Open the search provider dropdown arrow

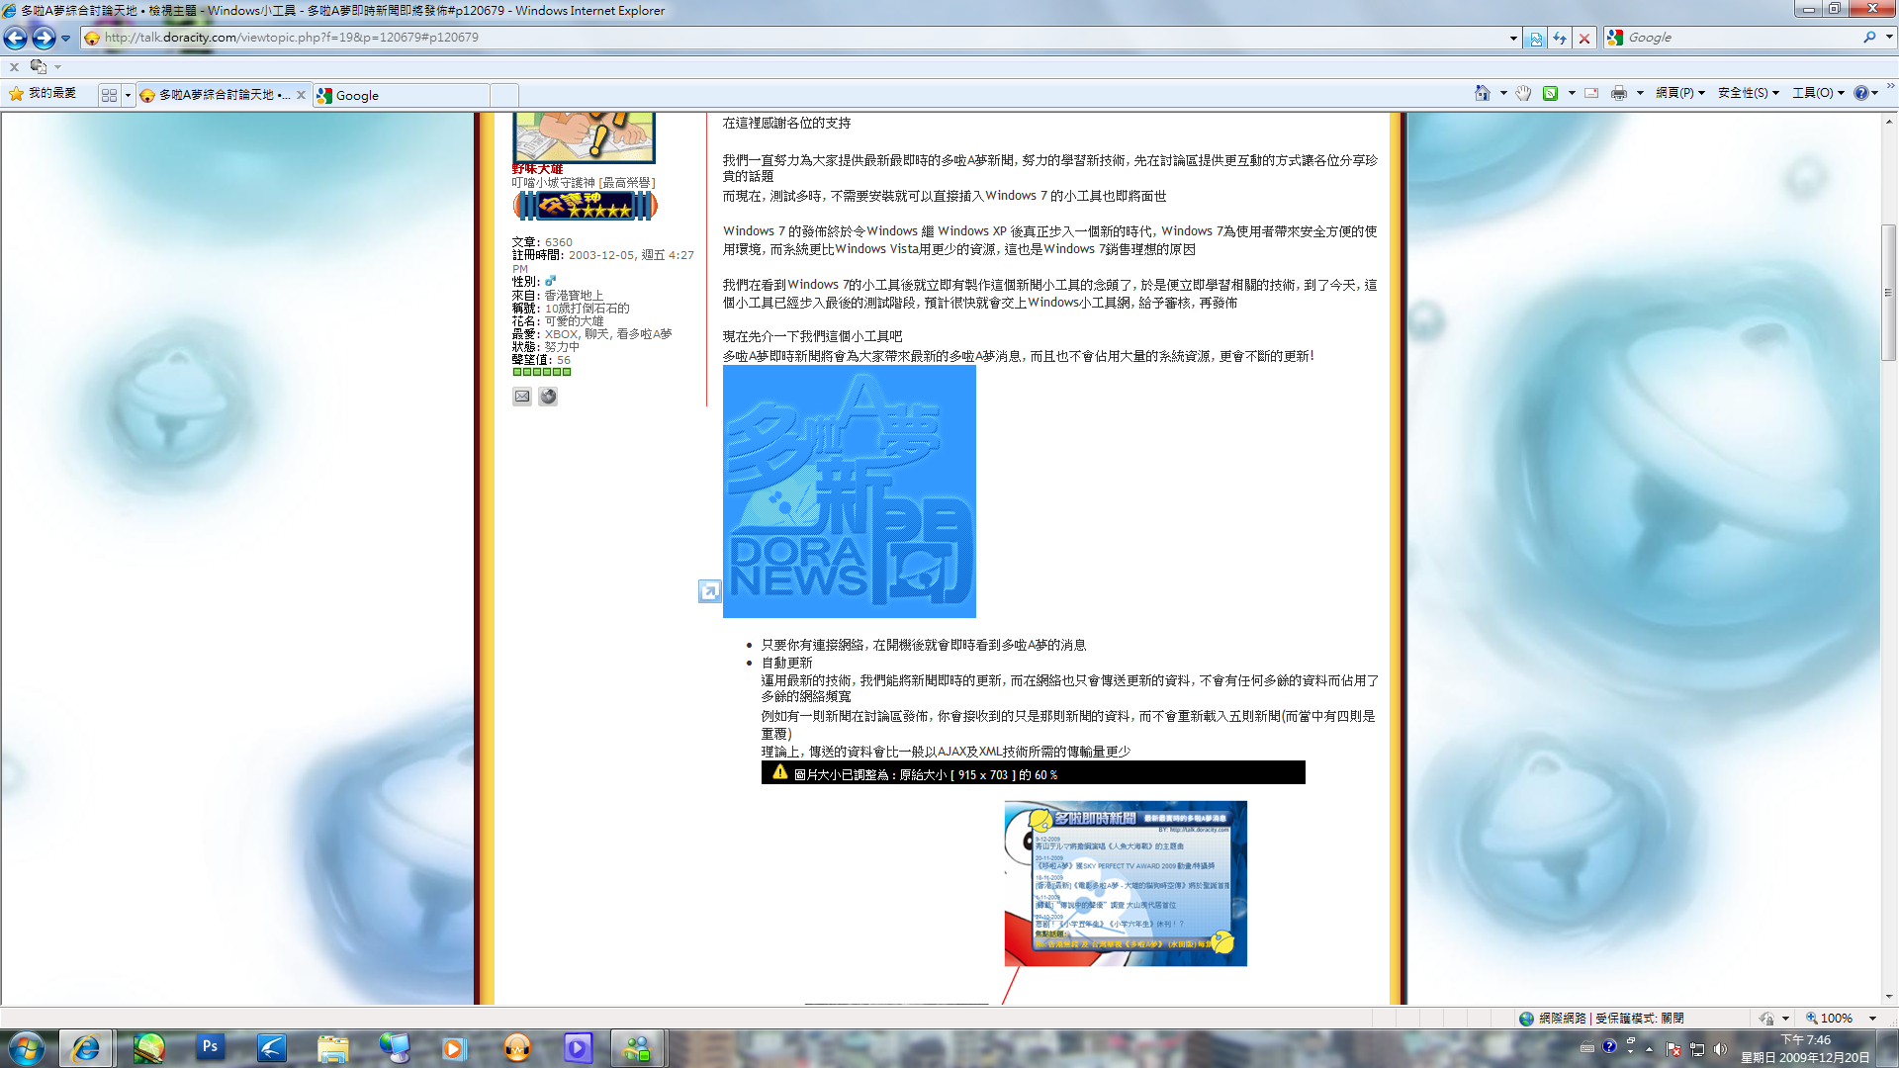1889,38
